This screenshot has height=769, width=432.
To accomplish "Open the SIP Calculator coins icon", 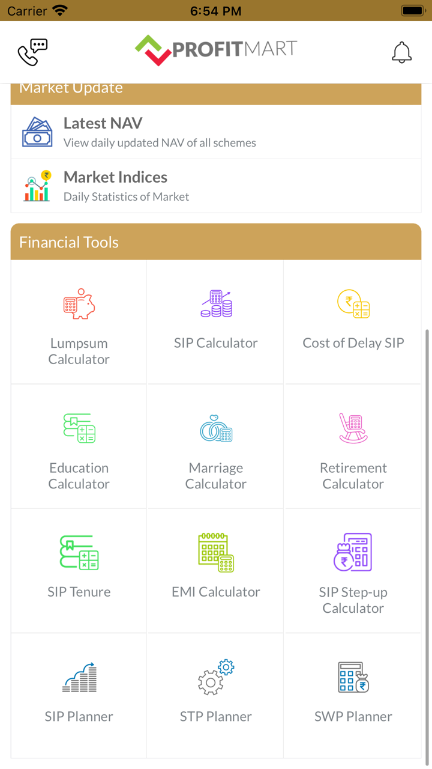I will (x=216, y=304).
